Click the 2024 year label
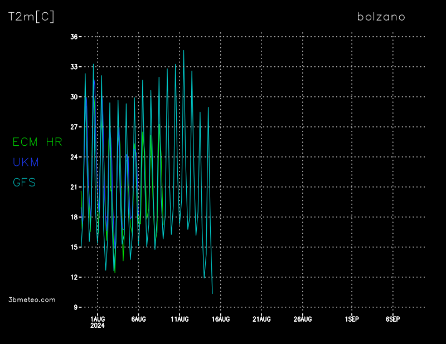Image resolution: width=446 pixels, height=344 pixels. click(x=98, y=326)
